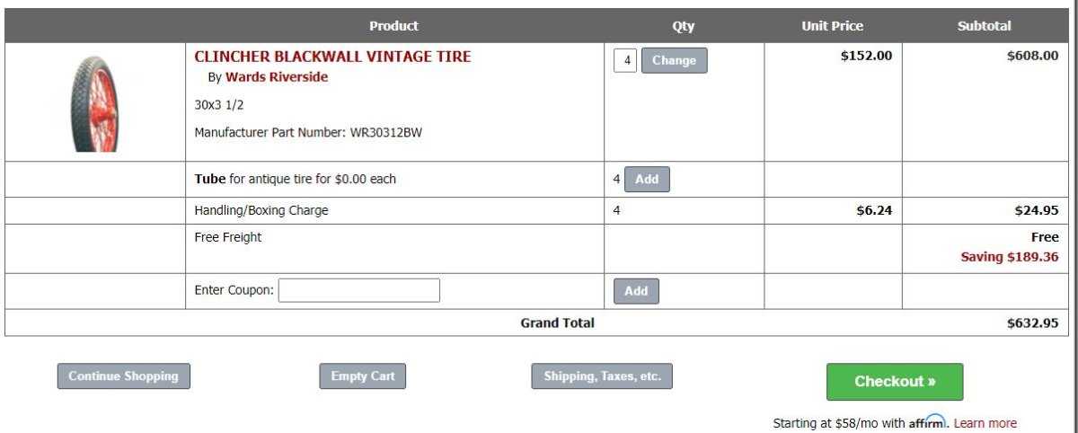Click the tire product thumbnail image
Screen dimensions: 1078x433
click(94, 103)
